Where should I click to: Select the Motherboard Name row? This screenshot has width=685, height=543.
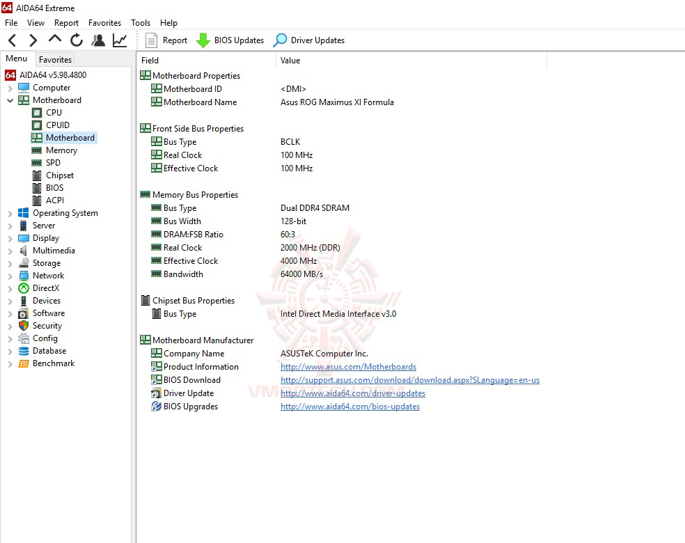[x=272, y=102]
